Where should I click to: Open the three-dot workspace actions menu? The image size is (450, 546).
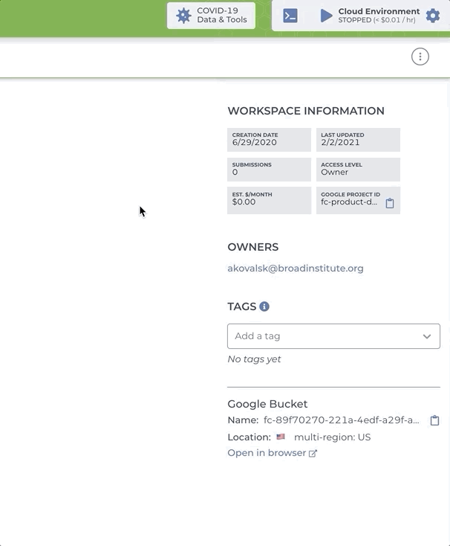420,57
